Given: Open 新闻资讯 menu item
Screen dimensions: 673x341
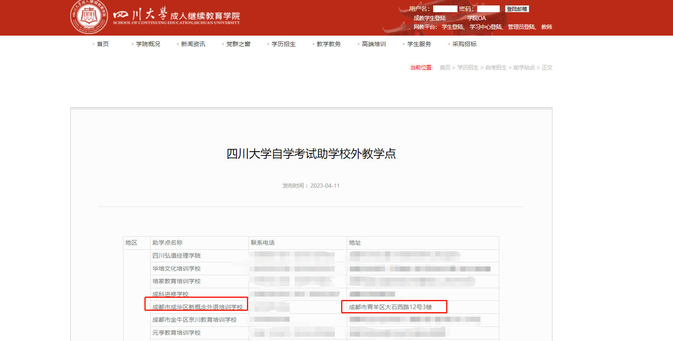Looking at the screenshot, I should click(x=193, y=44).
